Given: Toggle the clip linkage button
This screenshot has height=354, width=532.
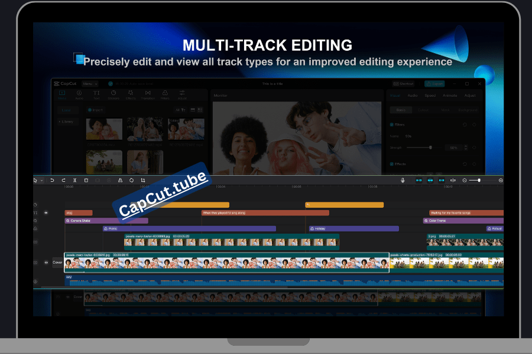Looking at the screenshot, I should click(442, 181).
